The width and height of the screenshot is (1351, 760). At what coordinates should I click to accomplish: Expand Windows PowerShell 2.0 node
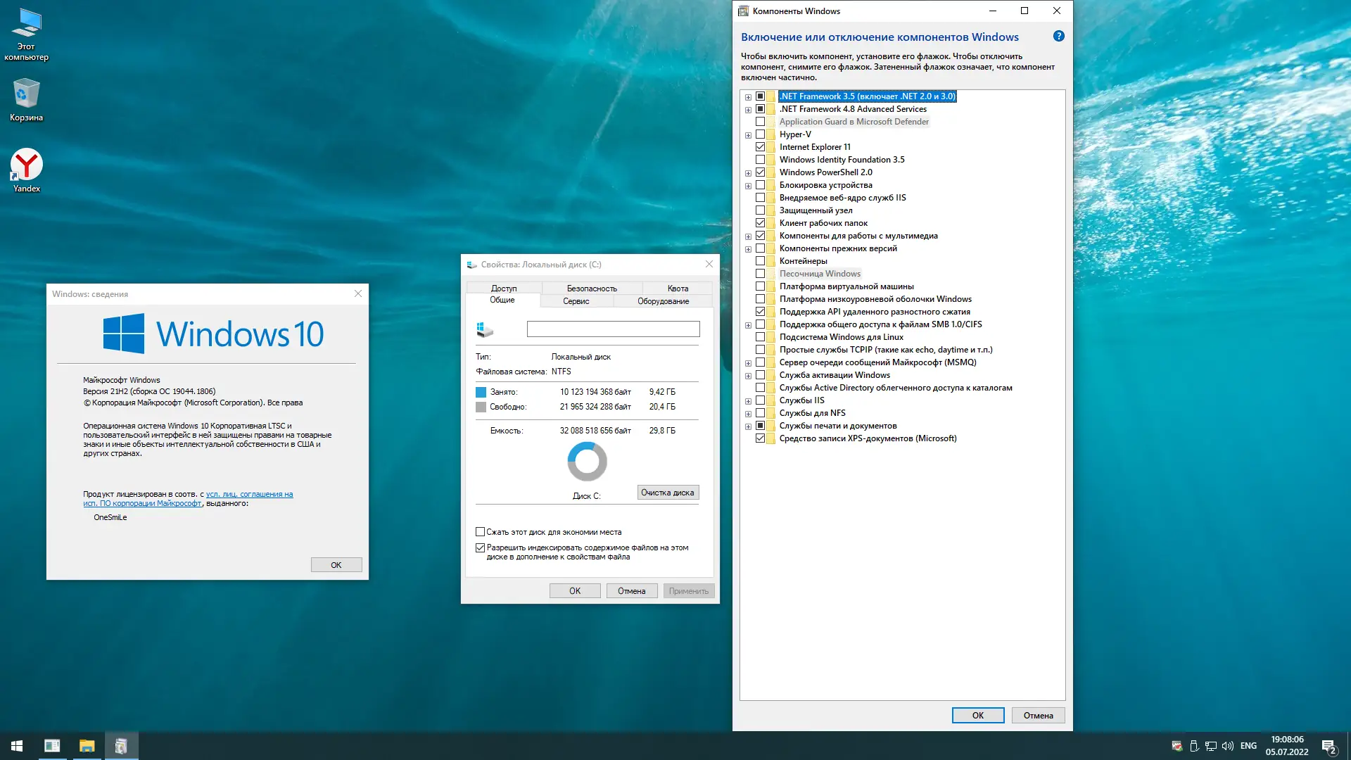pos(748,173)
